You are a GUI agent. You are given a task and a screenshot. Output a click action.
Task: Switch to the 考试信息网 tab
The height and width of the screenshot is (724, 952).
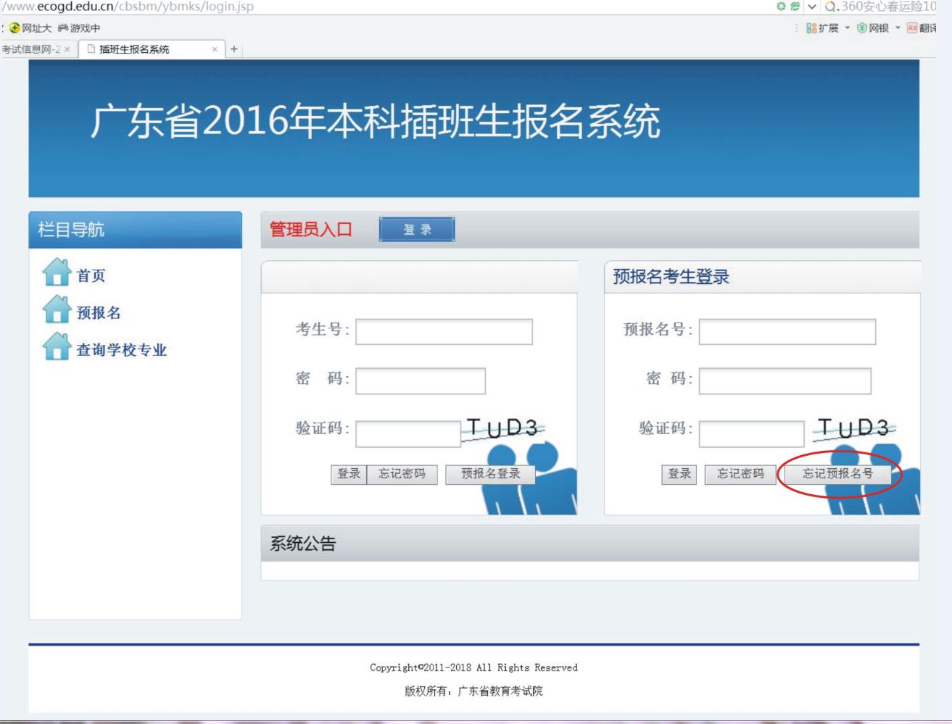[x=31, y=49]
